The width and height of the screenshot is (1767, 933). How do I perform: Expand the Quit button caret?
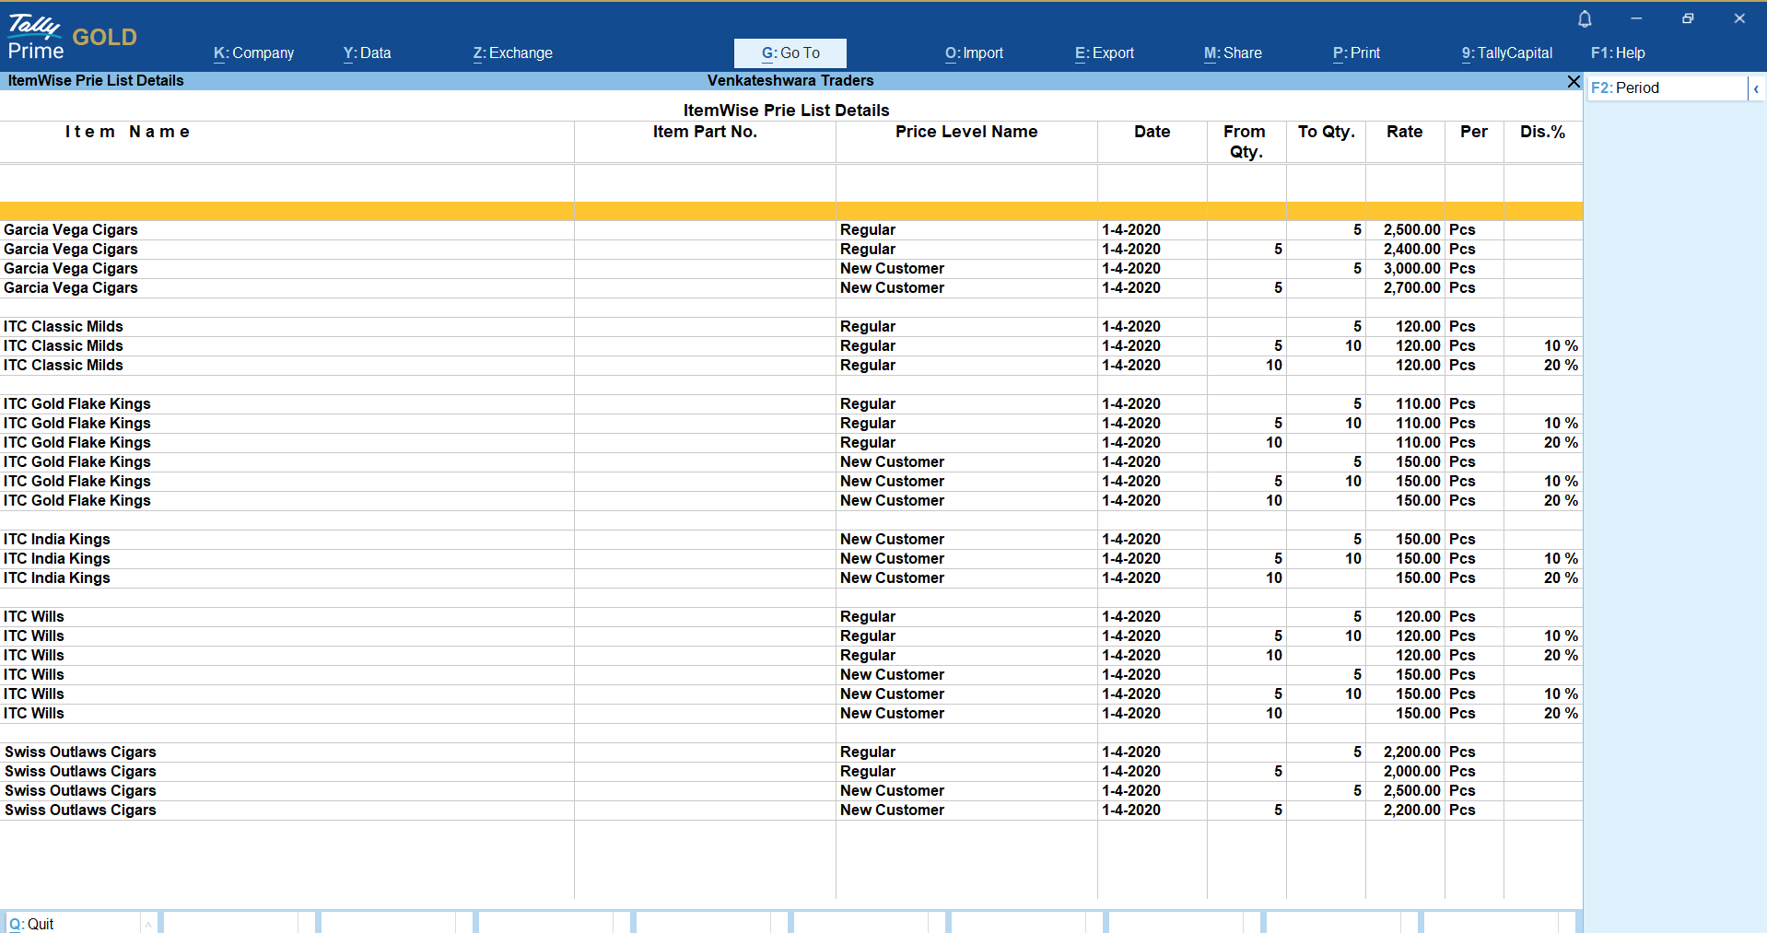147,924
